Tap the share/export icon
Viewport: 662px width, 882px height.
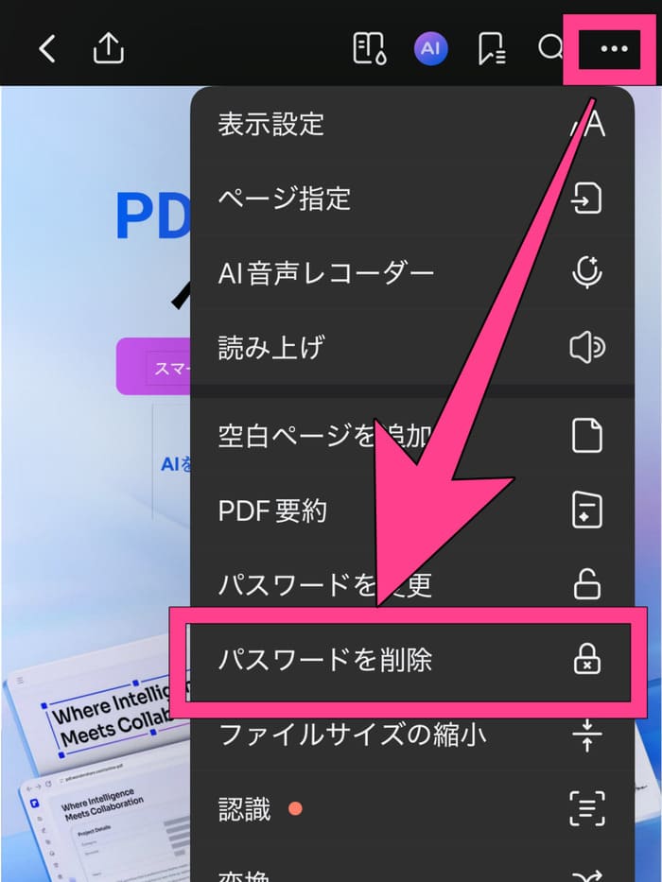tap(108, 48)
